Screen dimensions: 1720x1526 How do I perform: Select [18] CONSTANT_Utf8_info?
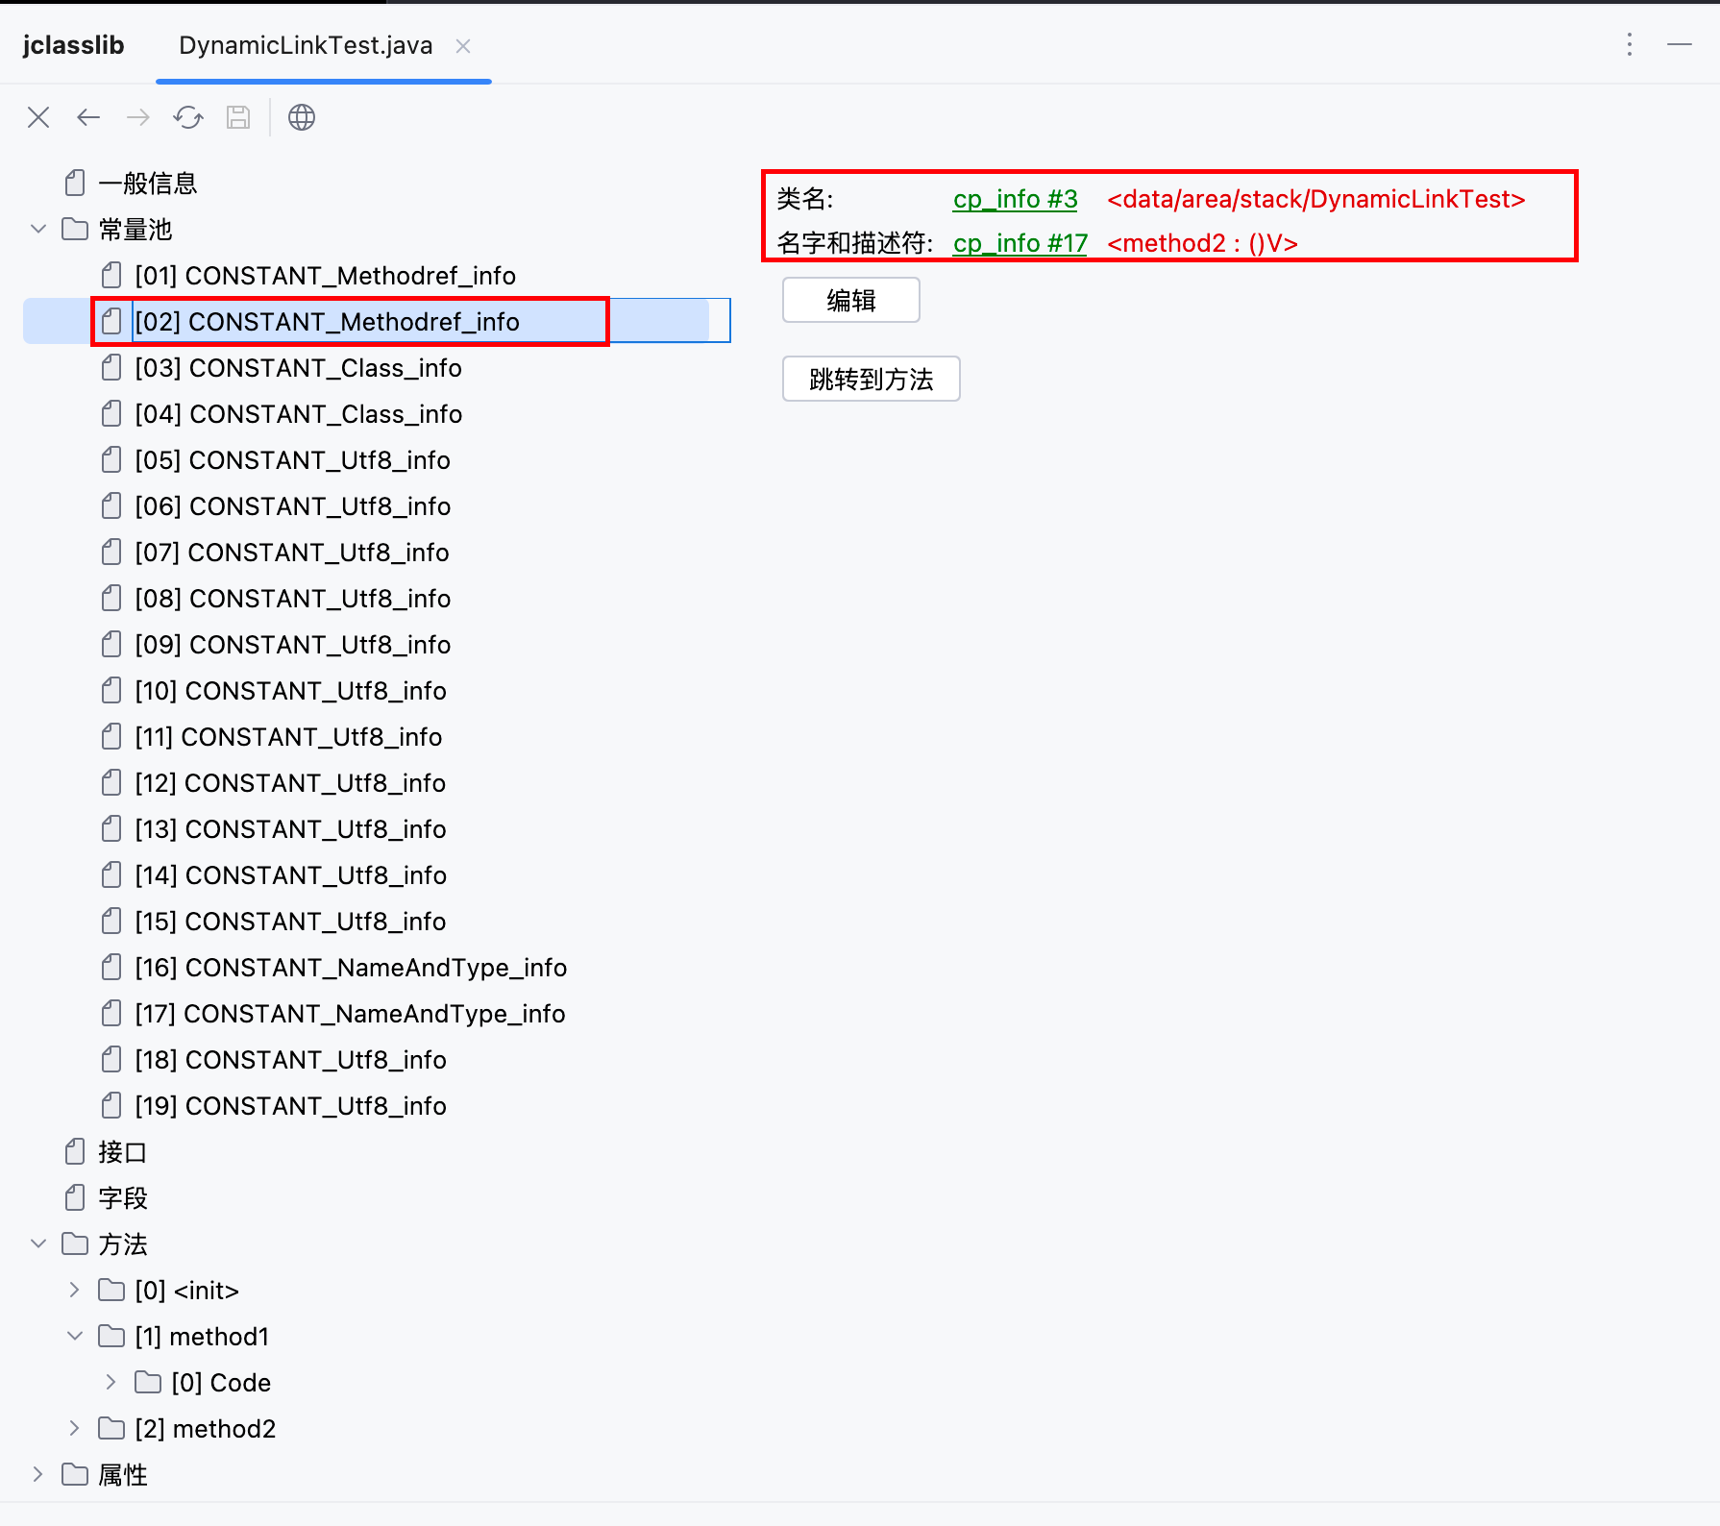291,1060
